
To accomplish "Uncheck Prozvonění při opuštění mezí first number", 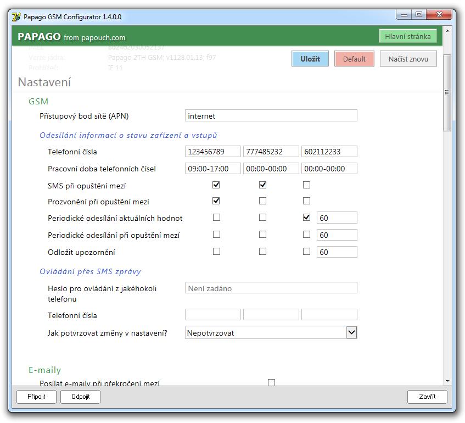I will (x=216, y=201).
